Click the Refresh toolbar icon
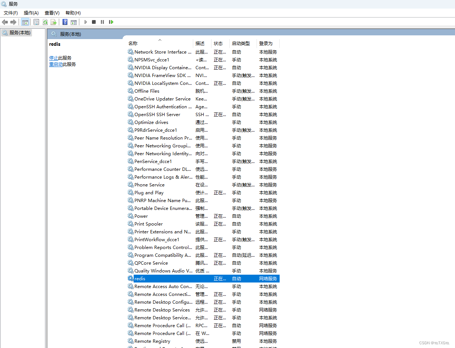Screen dimensions: 455x348 pyautogui.click(x=45, y=22)
